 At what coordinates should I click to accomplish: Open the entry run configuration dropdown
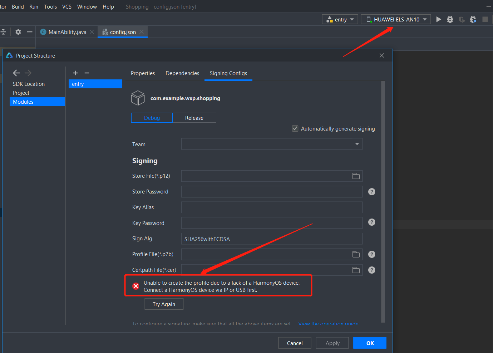tap(340, 19)
